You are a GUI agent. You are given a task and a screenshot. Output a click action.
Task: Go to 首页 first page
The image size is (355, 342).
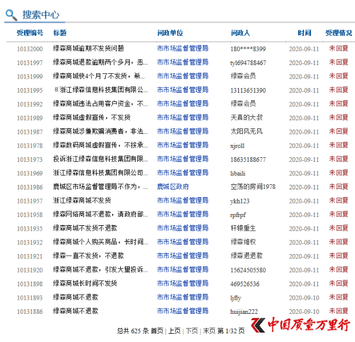click(157, 331)
